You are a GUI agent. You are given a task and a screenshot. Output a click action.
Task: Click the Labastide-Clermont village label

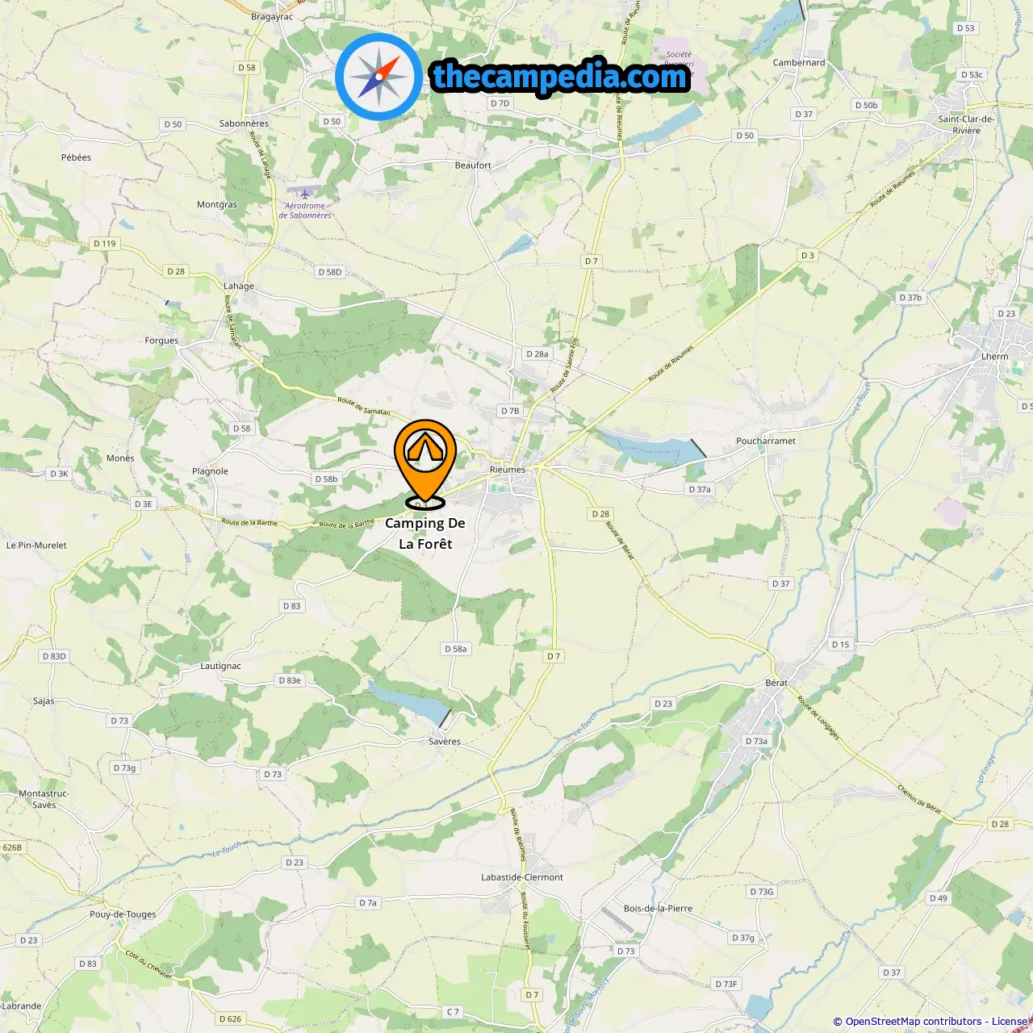coord(522,877)
